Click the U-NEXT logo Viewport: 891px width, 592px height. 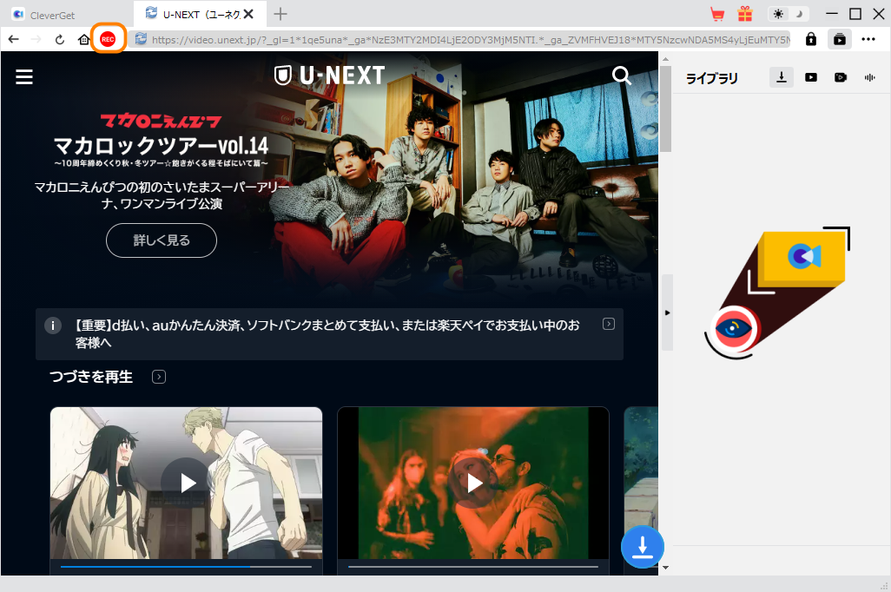[x=330, y=76]
